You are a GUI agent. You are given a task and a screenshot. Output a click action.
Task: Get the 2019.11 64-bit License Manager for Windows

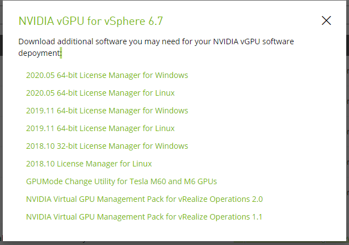(107, 111)
